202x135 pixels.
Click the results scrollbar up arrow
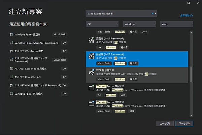(x=191, y=32)
